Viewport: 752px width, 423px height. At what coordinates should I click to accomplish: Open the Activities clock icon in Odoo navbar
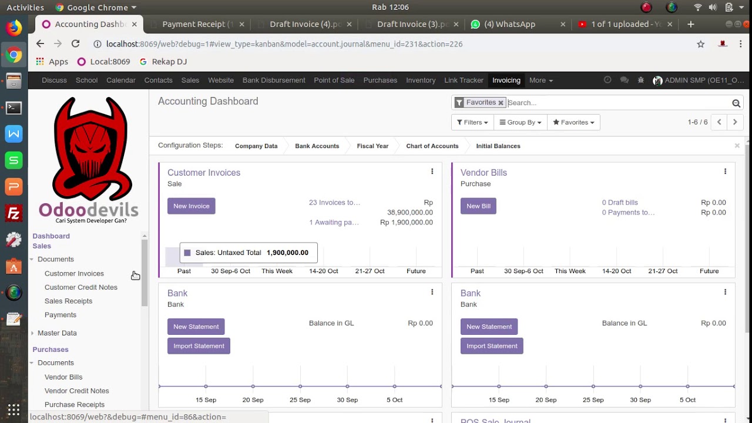coord(607,80)
